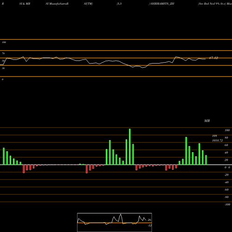Click the '(5,5' parameter text in header

[x=119, y=4]
